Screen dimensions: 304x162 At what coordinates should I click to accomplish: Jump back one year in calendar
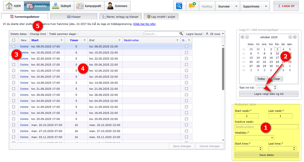pyautogui.click(x=243, y=37)
